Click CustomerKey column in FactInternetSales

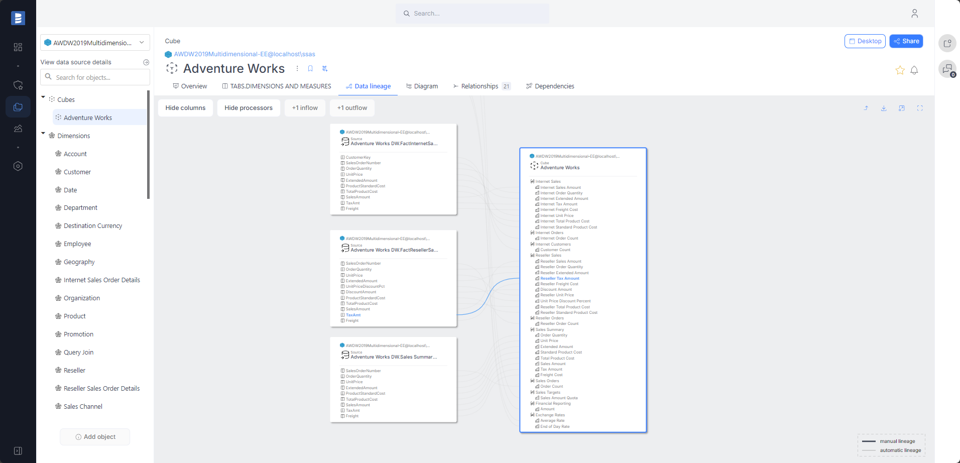pos(358,158)
